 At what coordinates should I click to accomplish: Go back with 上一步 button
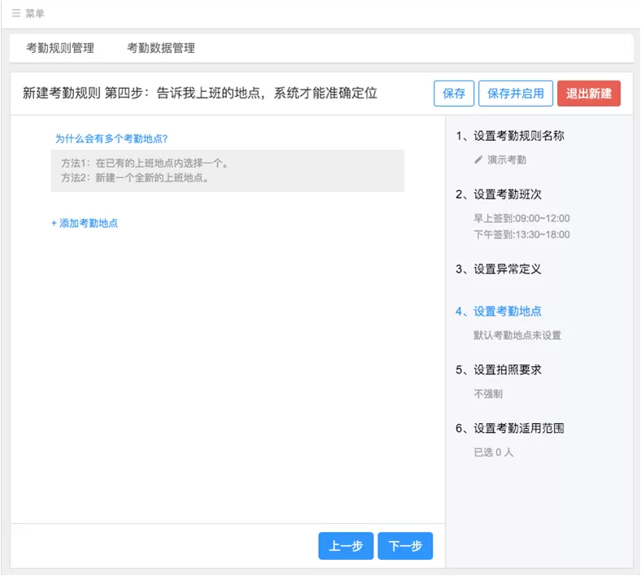(x=346, y=546)
